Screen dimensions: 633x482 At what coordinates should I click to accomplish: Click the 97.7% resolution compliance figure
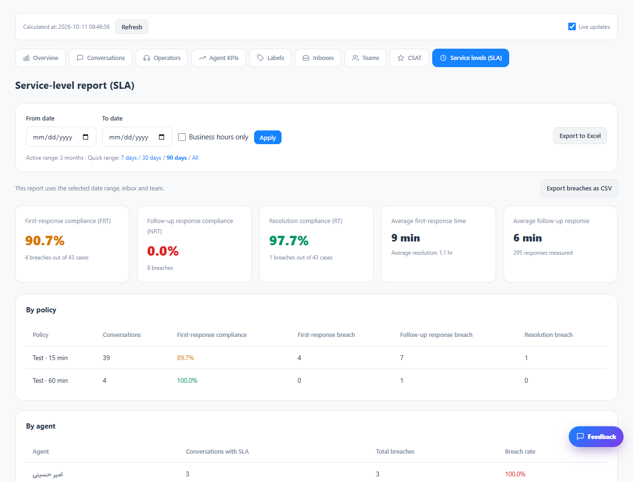click(x=289, y=241)
